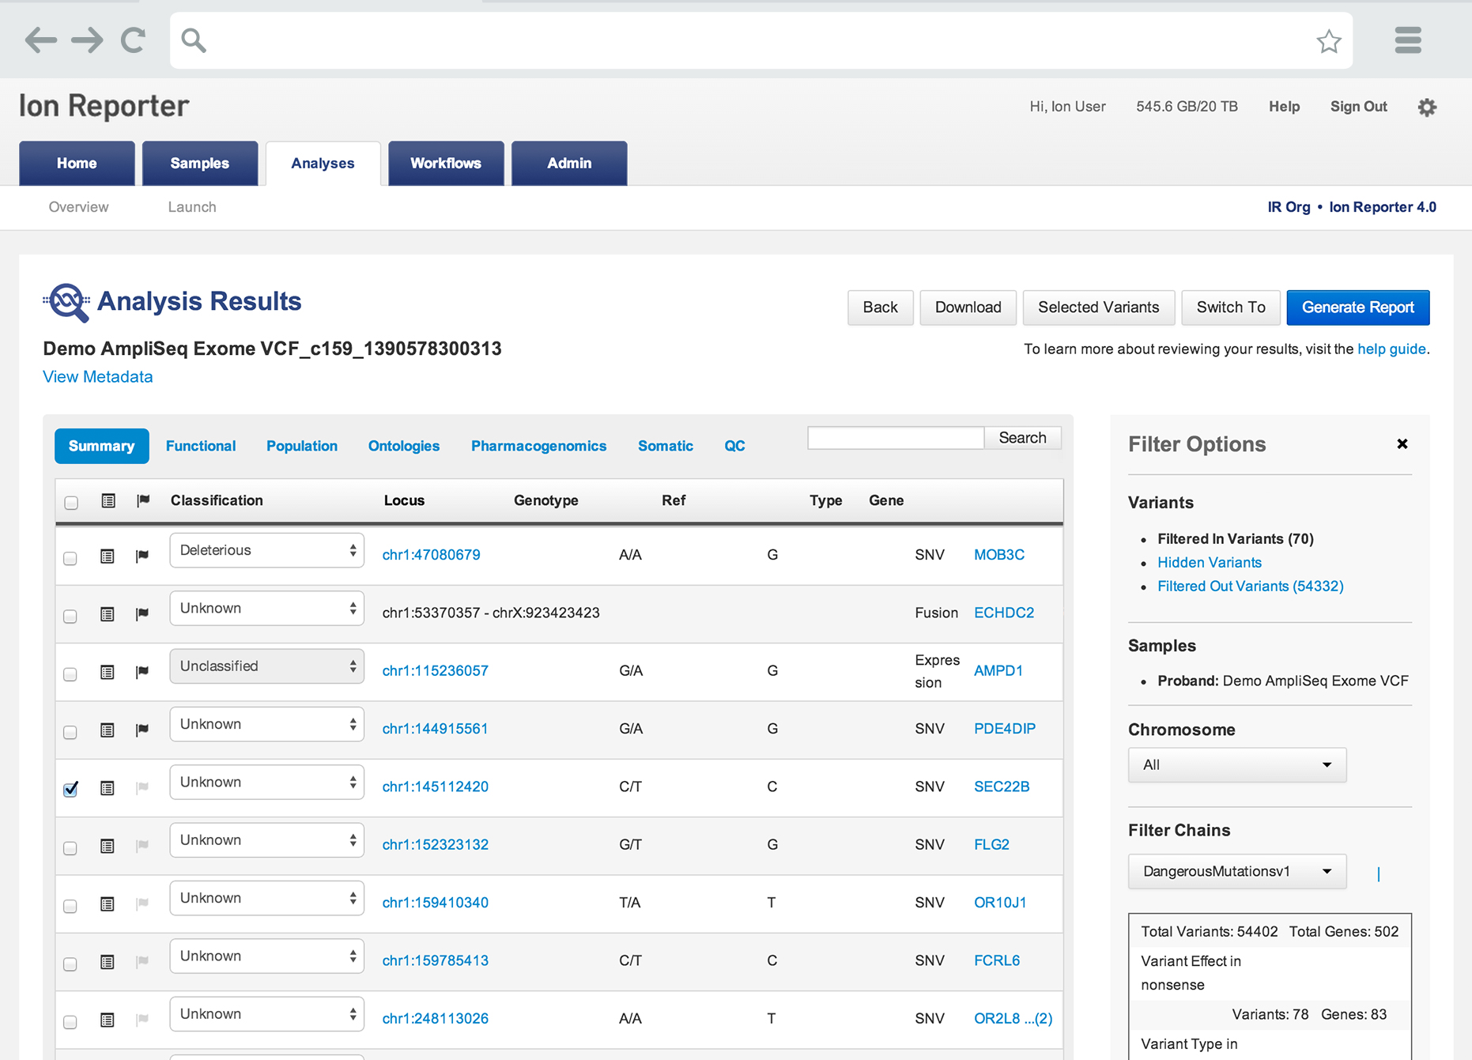
Task: Uncheck the SEC22B variant checkbox
Action: 70,789
